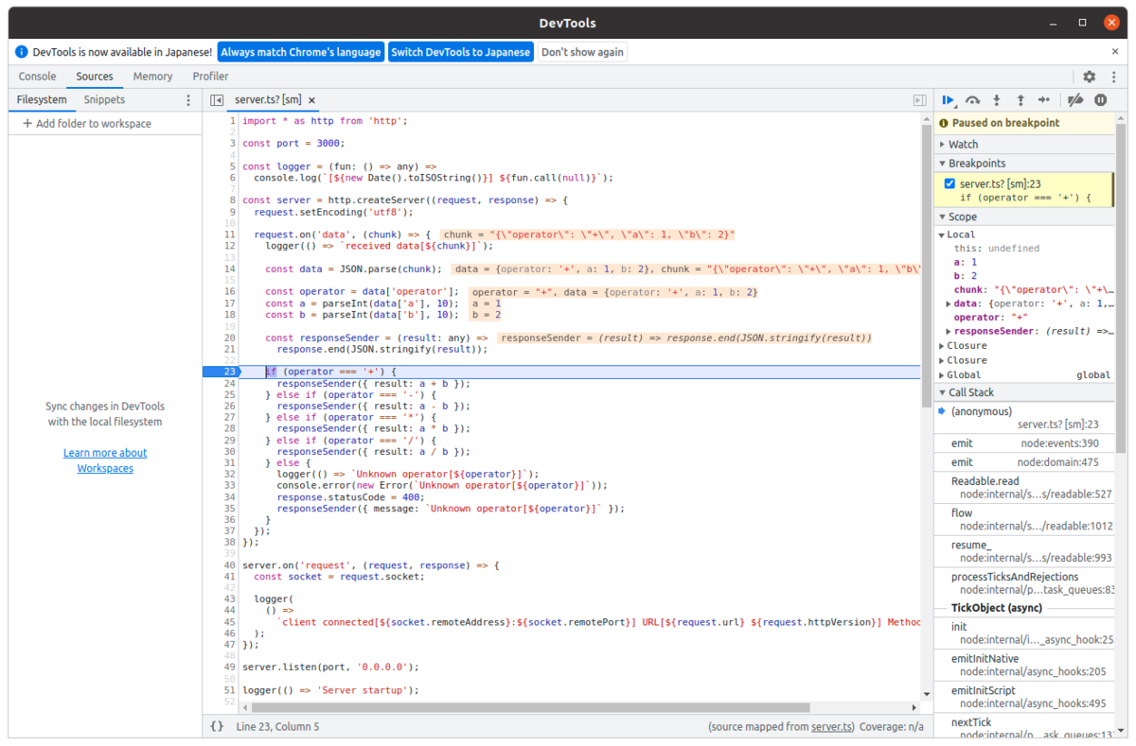Uncheck the server.ts? [sm]:23 breakpoint checkbox

[x=950, y=183]
